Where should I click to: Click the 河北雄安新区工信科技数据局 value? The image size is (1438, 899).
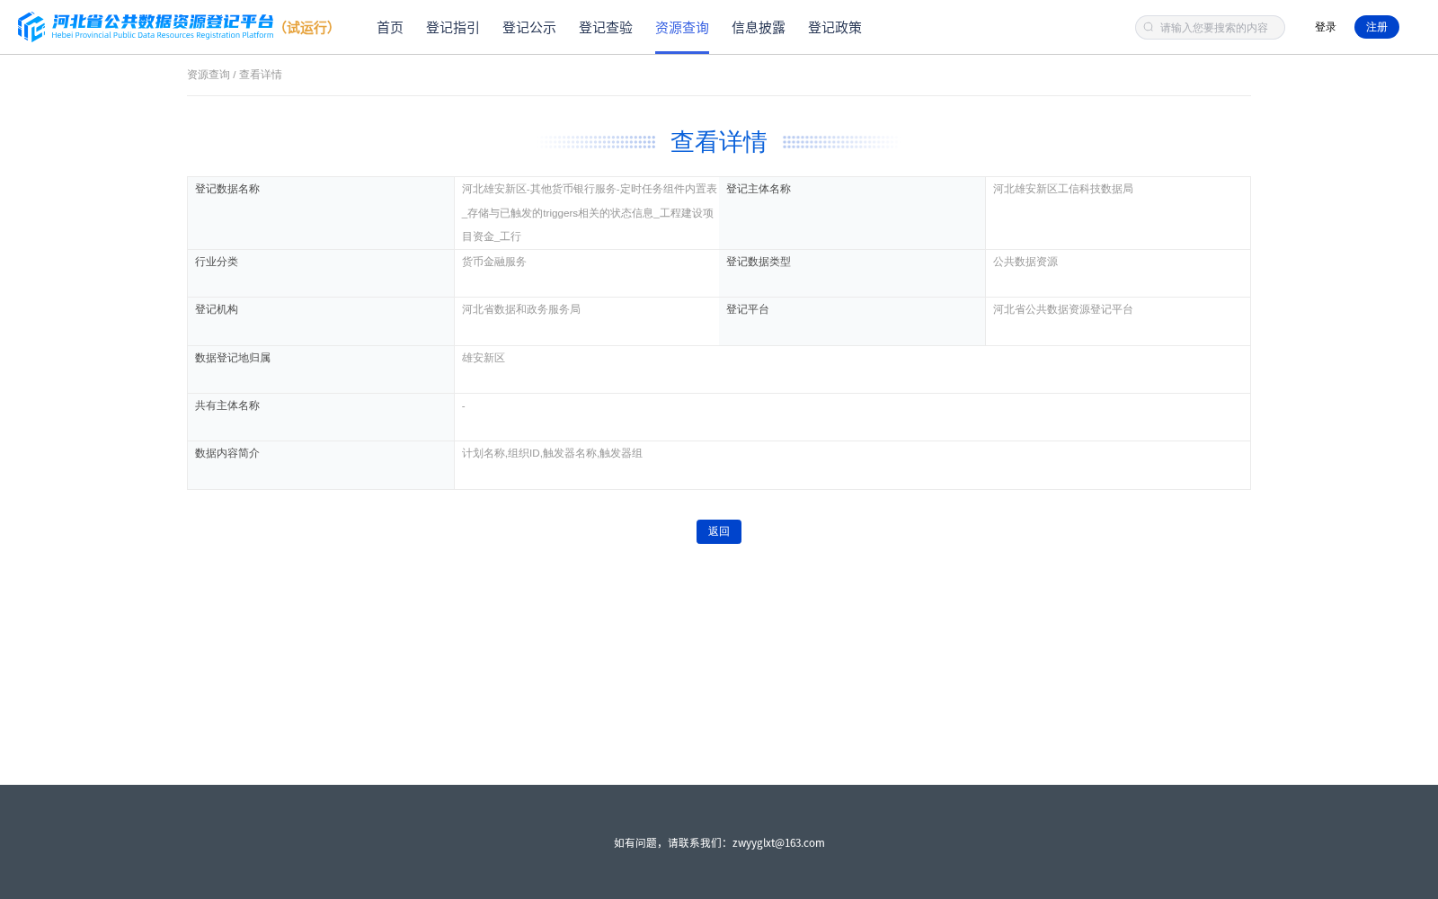(1063, 189)
